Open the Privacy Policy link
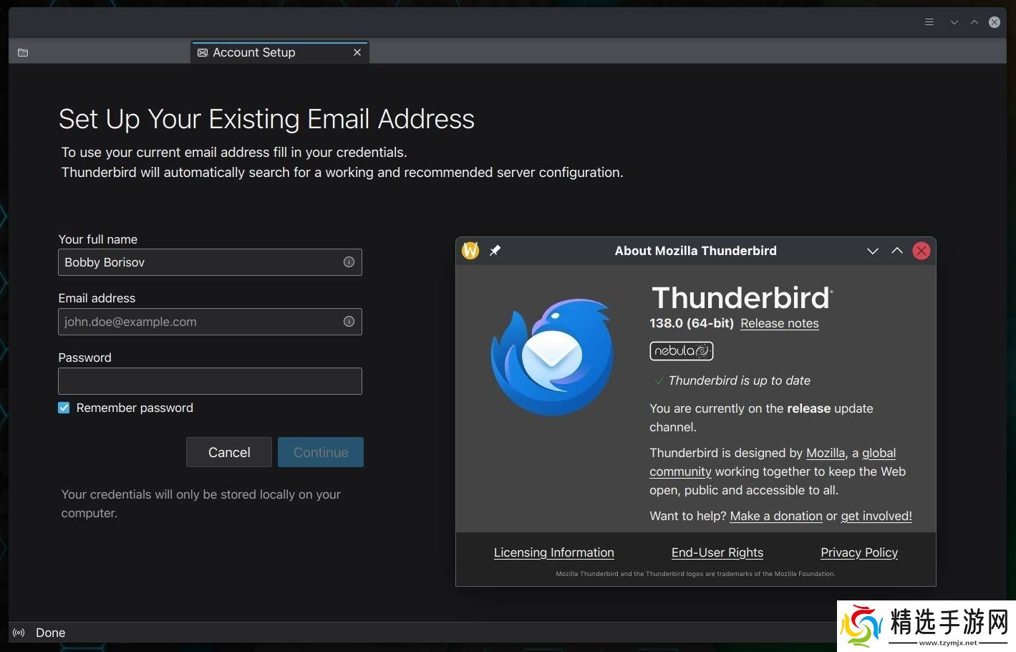 858,552
